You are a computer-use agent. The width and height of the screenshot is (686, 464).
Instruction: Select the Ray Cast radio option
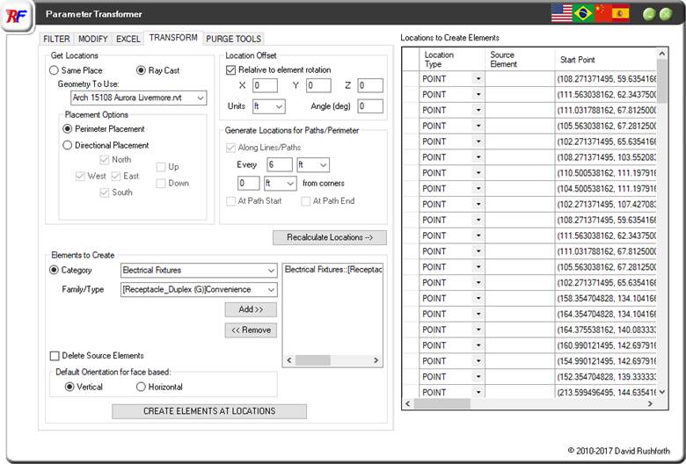(142, 70)
